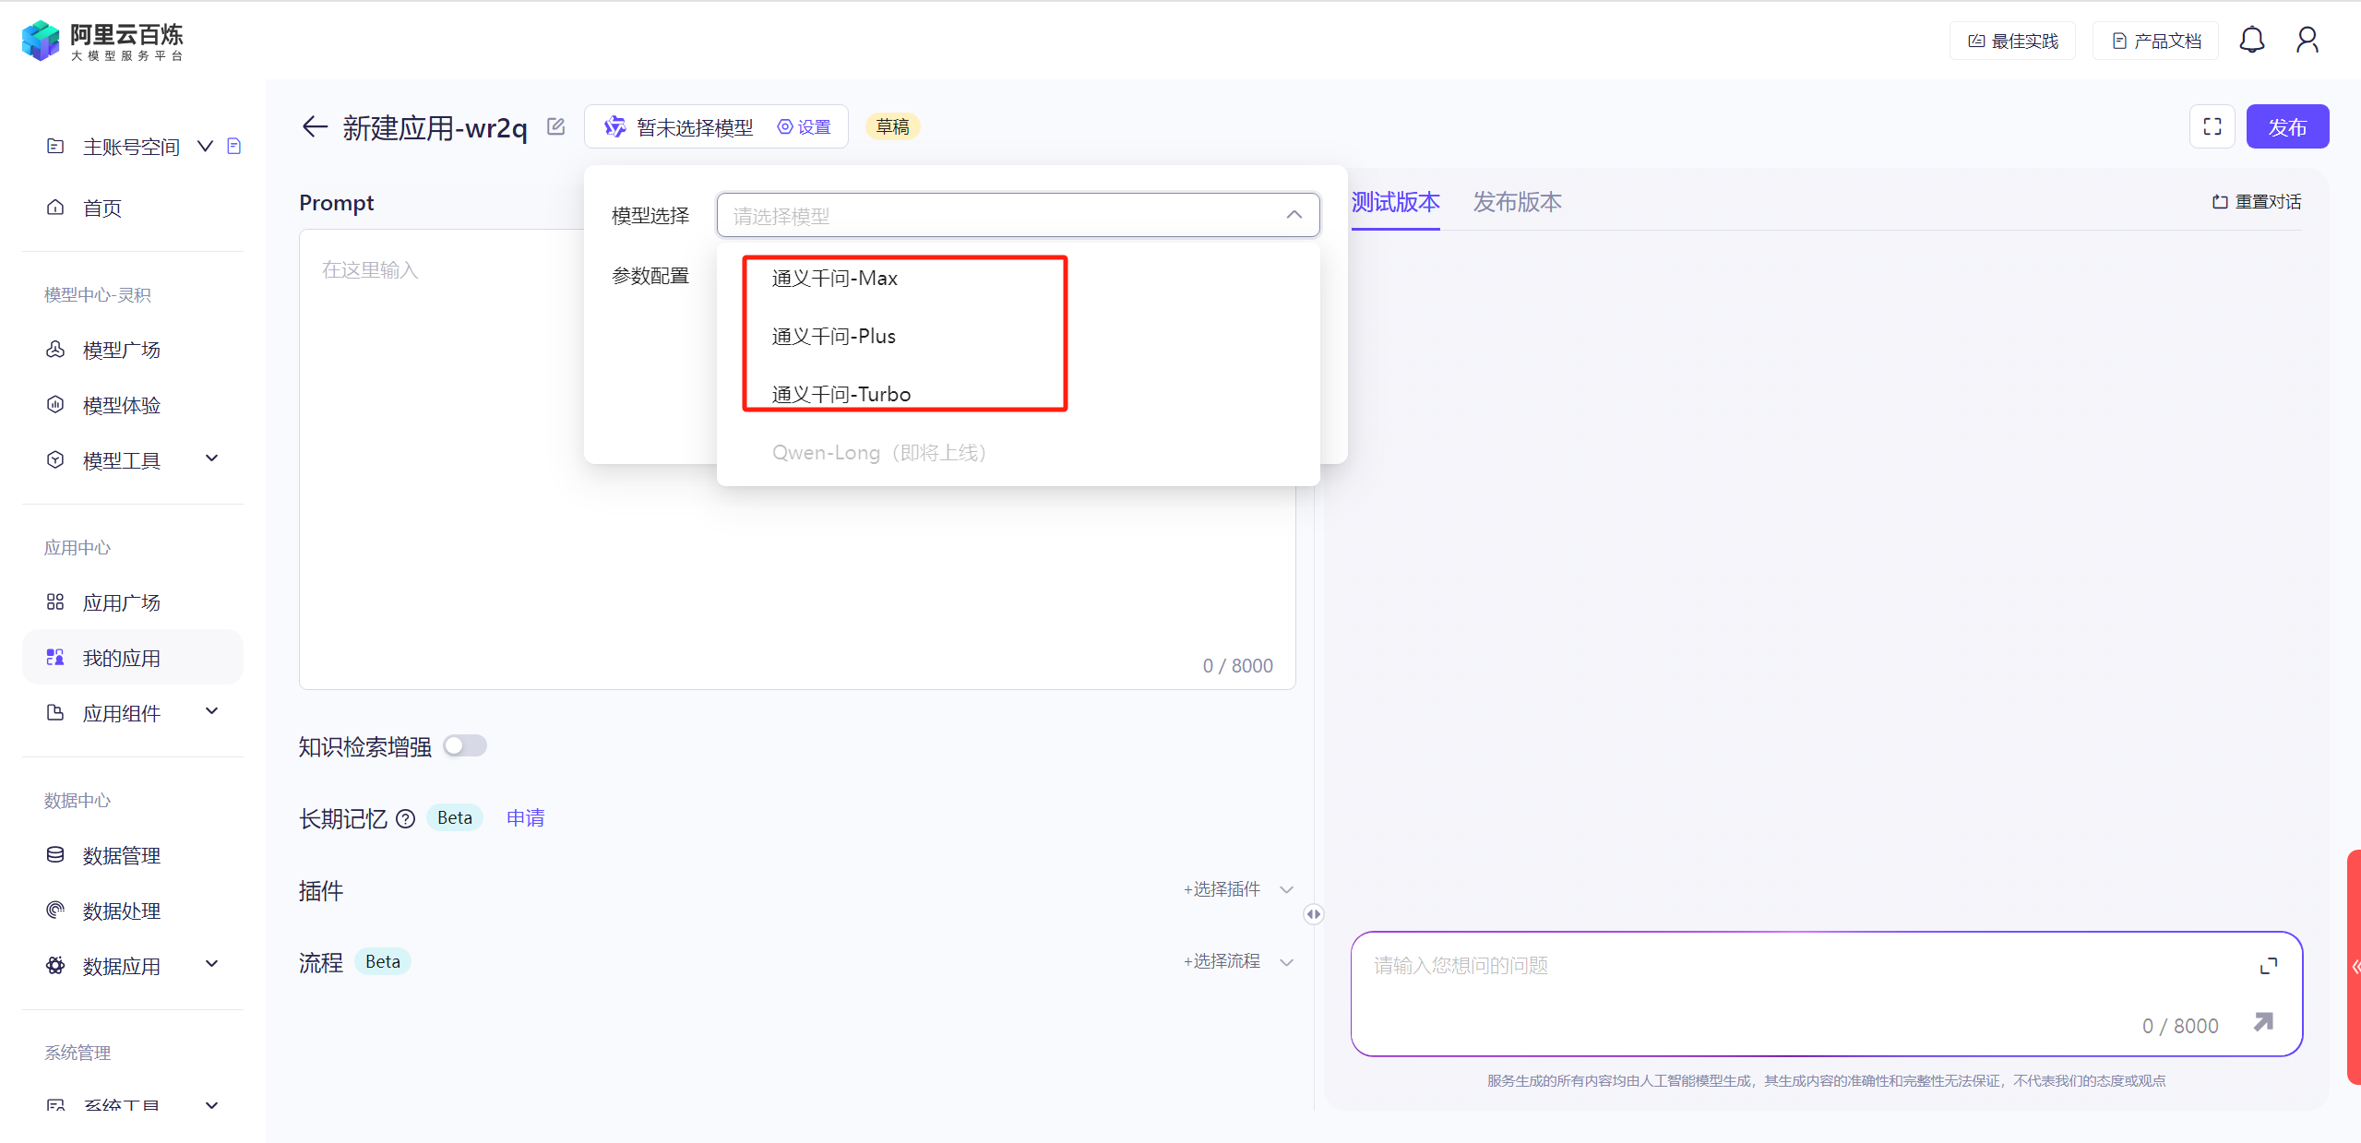Image resolution: width=2361 pixels, height=1143 pixels.
Task: Open the notification bell icon
Action: (2251, 41)
